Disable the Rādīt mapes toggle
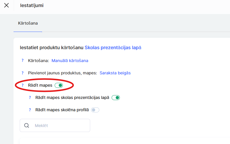The width and height of the screenshot is (230, 144). tap(59, 85)
